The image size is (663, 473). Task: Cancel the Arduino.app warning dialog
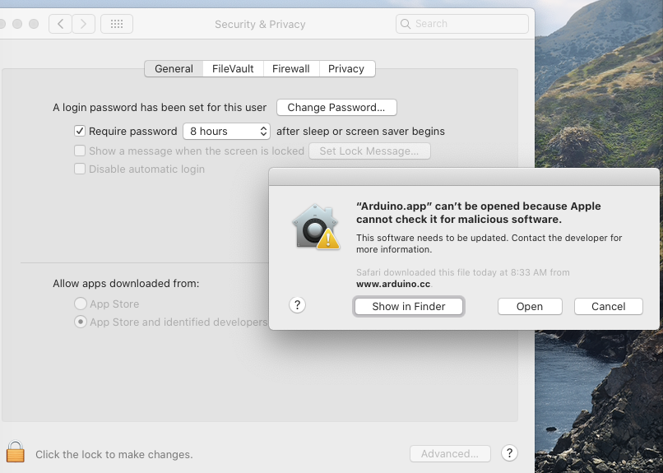pos(609,307)
